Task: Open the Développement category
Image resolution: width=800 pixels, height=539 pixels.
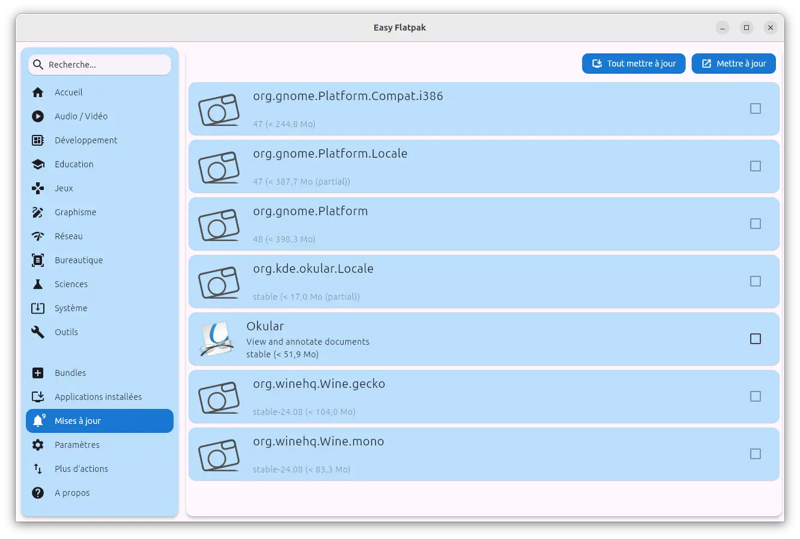Action: [100, 140]
